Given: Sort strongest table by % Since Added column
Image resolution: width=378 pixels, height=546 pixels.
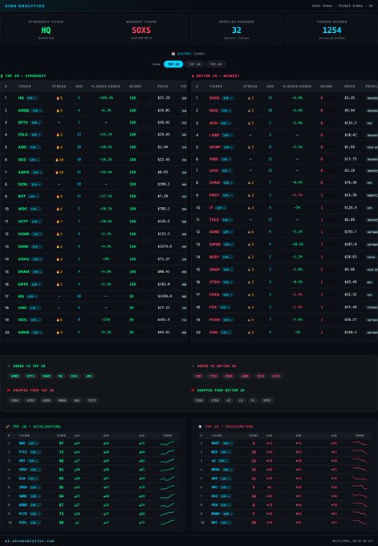Looking at the screenshot, I should pyautogui.click(x=106, y=87).
